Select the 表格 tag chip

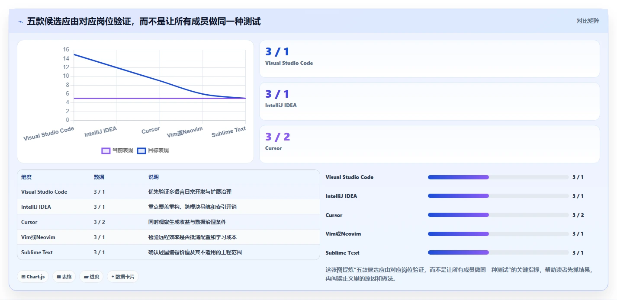64,277
